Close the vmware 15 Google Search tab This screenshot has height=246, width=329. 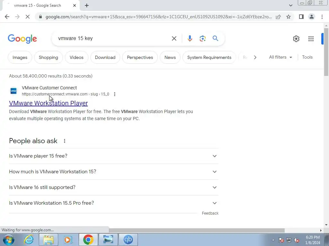pyautogui.click(x=75, y=5)
